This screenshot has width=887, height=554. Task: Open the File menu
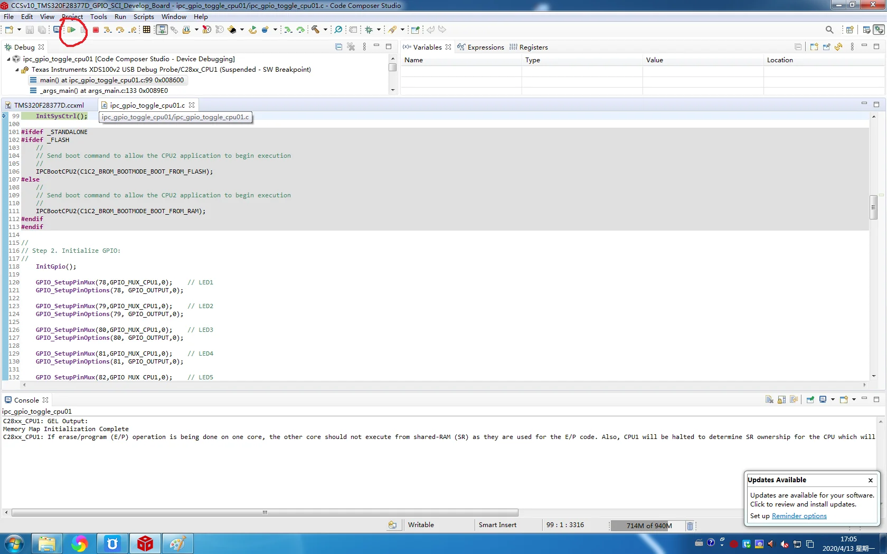tap(9, 17)
